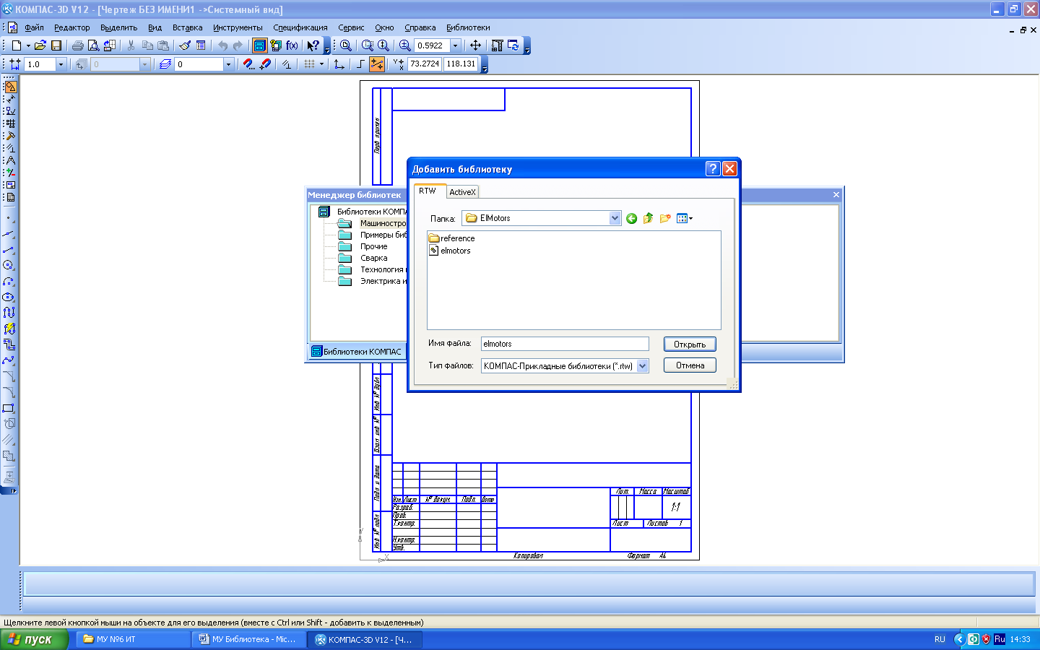Select the reference folder in the file list
The width and height of the screenshot is (1040, 650).
pyautogui.click(x=452, y=238)
